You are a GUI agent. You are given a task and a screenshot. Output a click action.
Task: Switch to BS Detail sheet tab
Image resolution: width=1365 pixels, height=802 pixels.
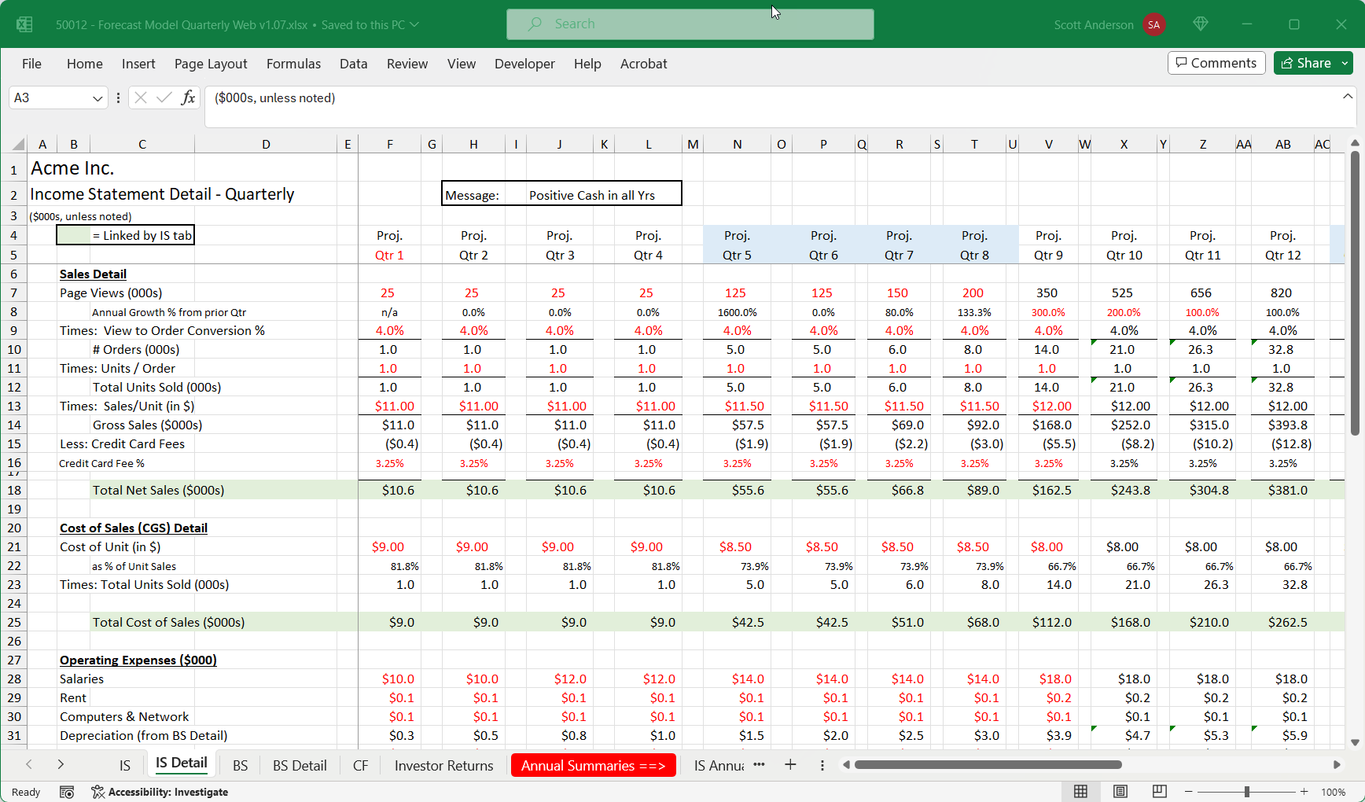pyautogui.click(x=300, y=765)
